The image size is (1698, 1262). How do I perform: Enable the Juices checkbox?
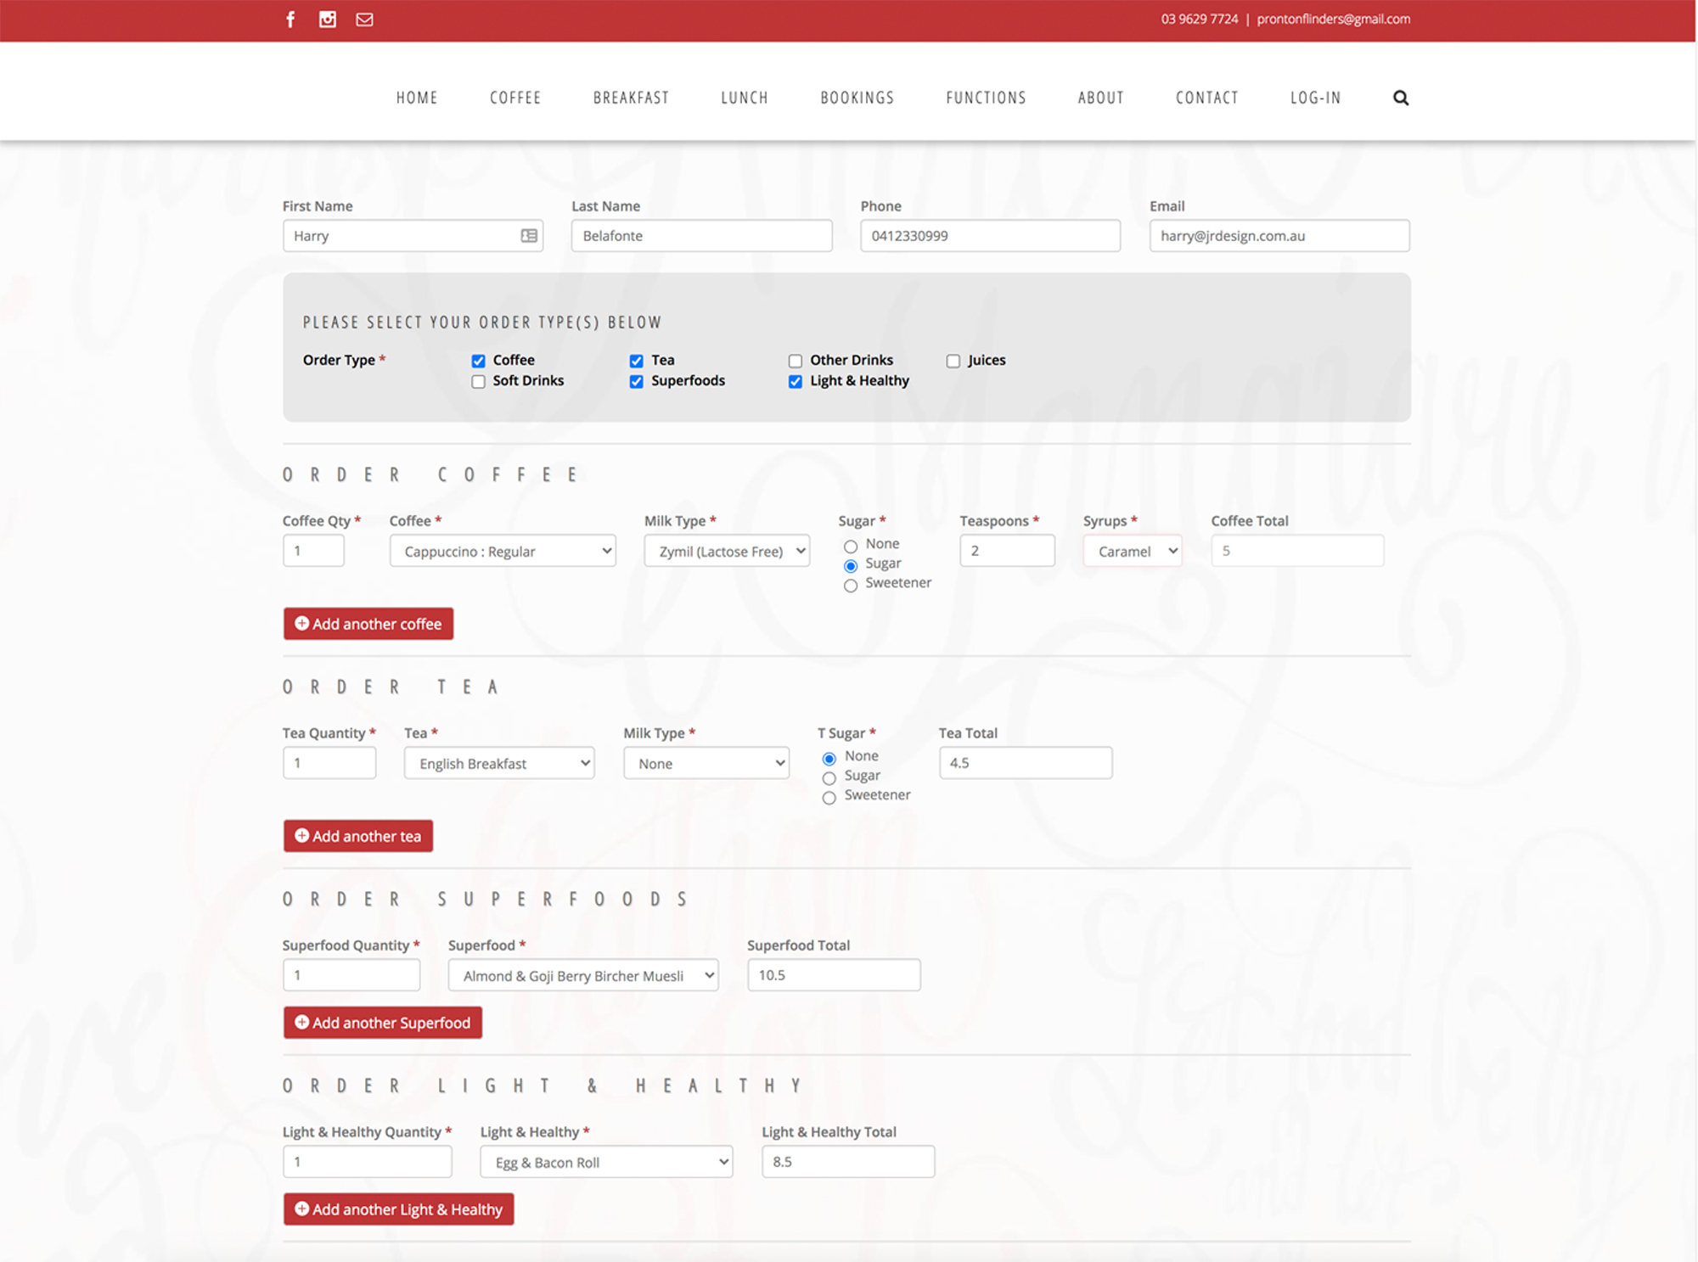pyautogui.click(x=953, y=362)
